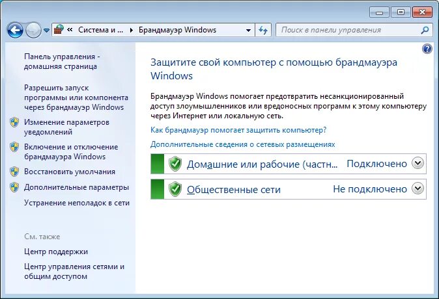Expand arrow between Система and Брандмауэр breadcrumbs
The height and width of the screenshot is (299, 439).
click(131, 30)
